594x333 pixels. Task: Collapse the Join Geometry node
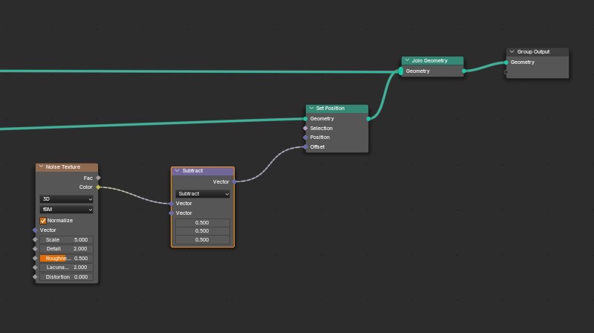pos(407,60)
